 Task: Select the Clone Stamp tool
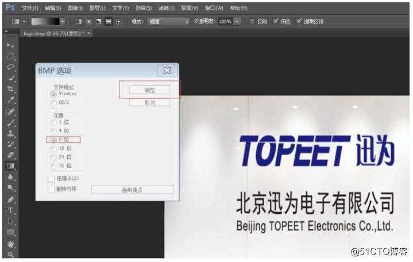point(10,134)
